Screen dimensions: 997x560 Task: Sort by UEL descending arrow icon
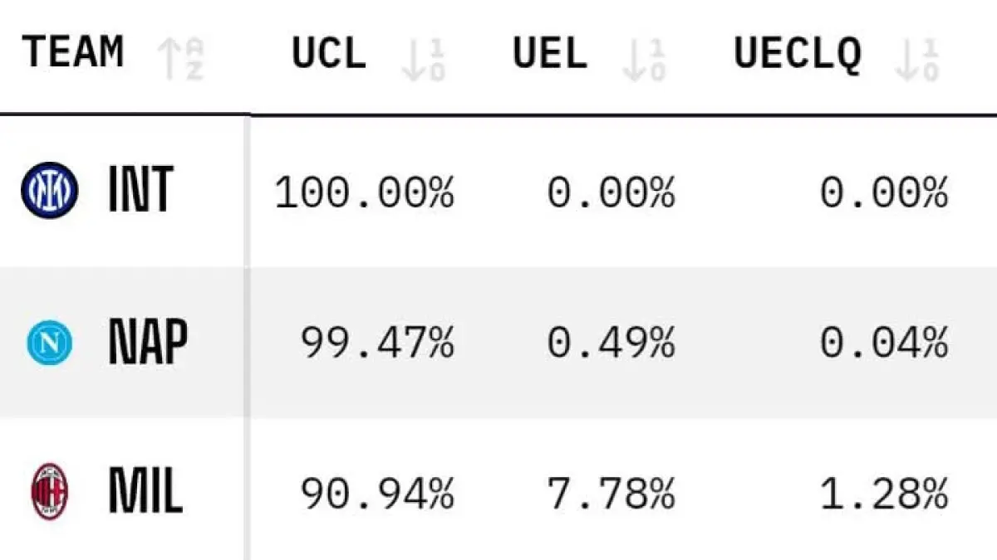point(644,58)
